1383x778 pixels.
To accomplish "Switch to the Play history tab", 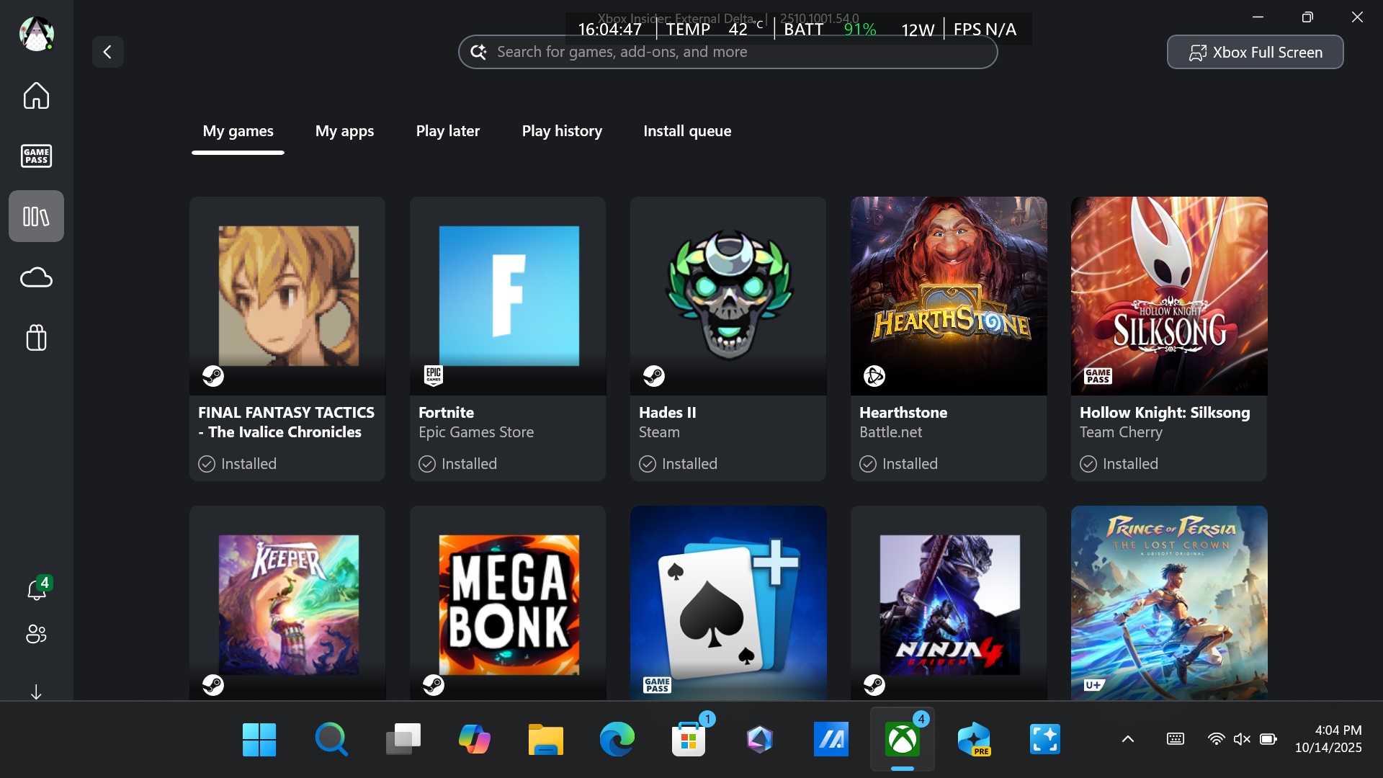I will coord(562,131).
